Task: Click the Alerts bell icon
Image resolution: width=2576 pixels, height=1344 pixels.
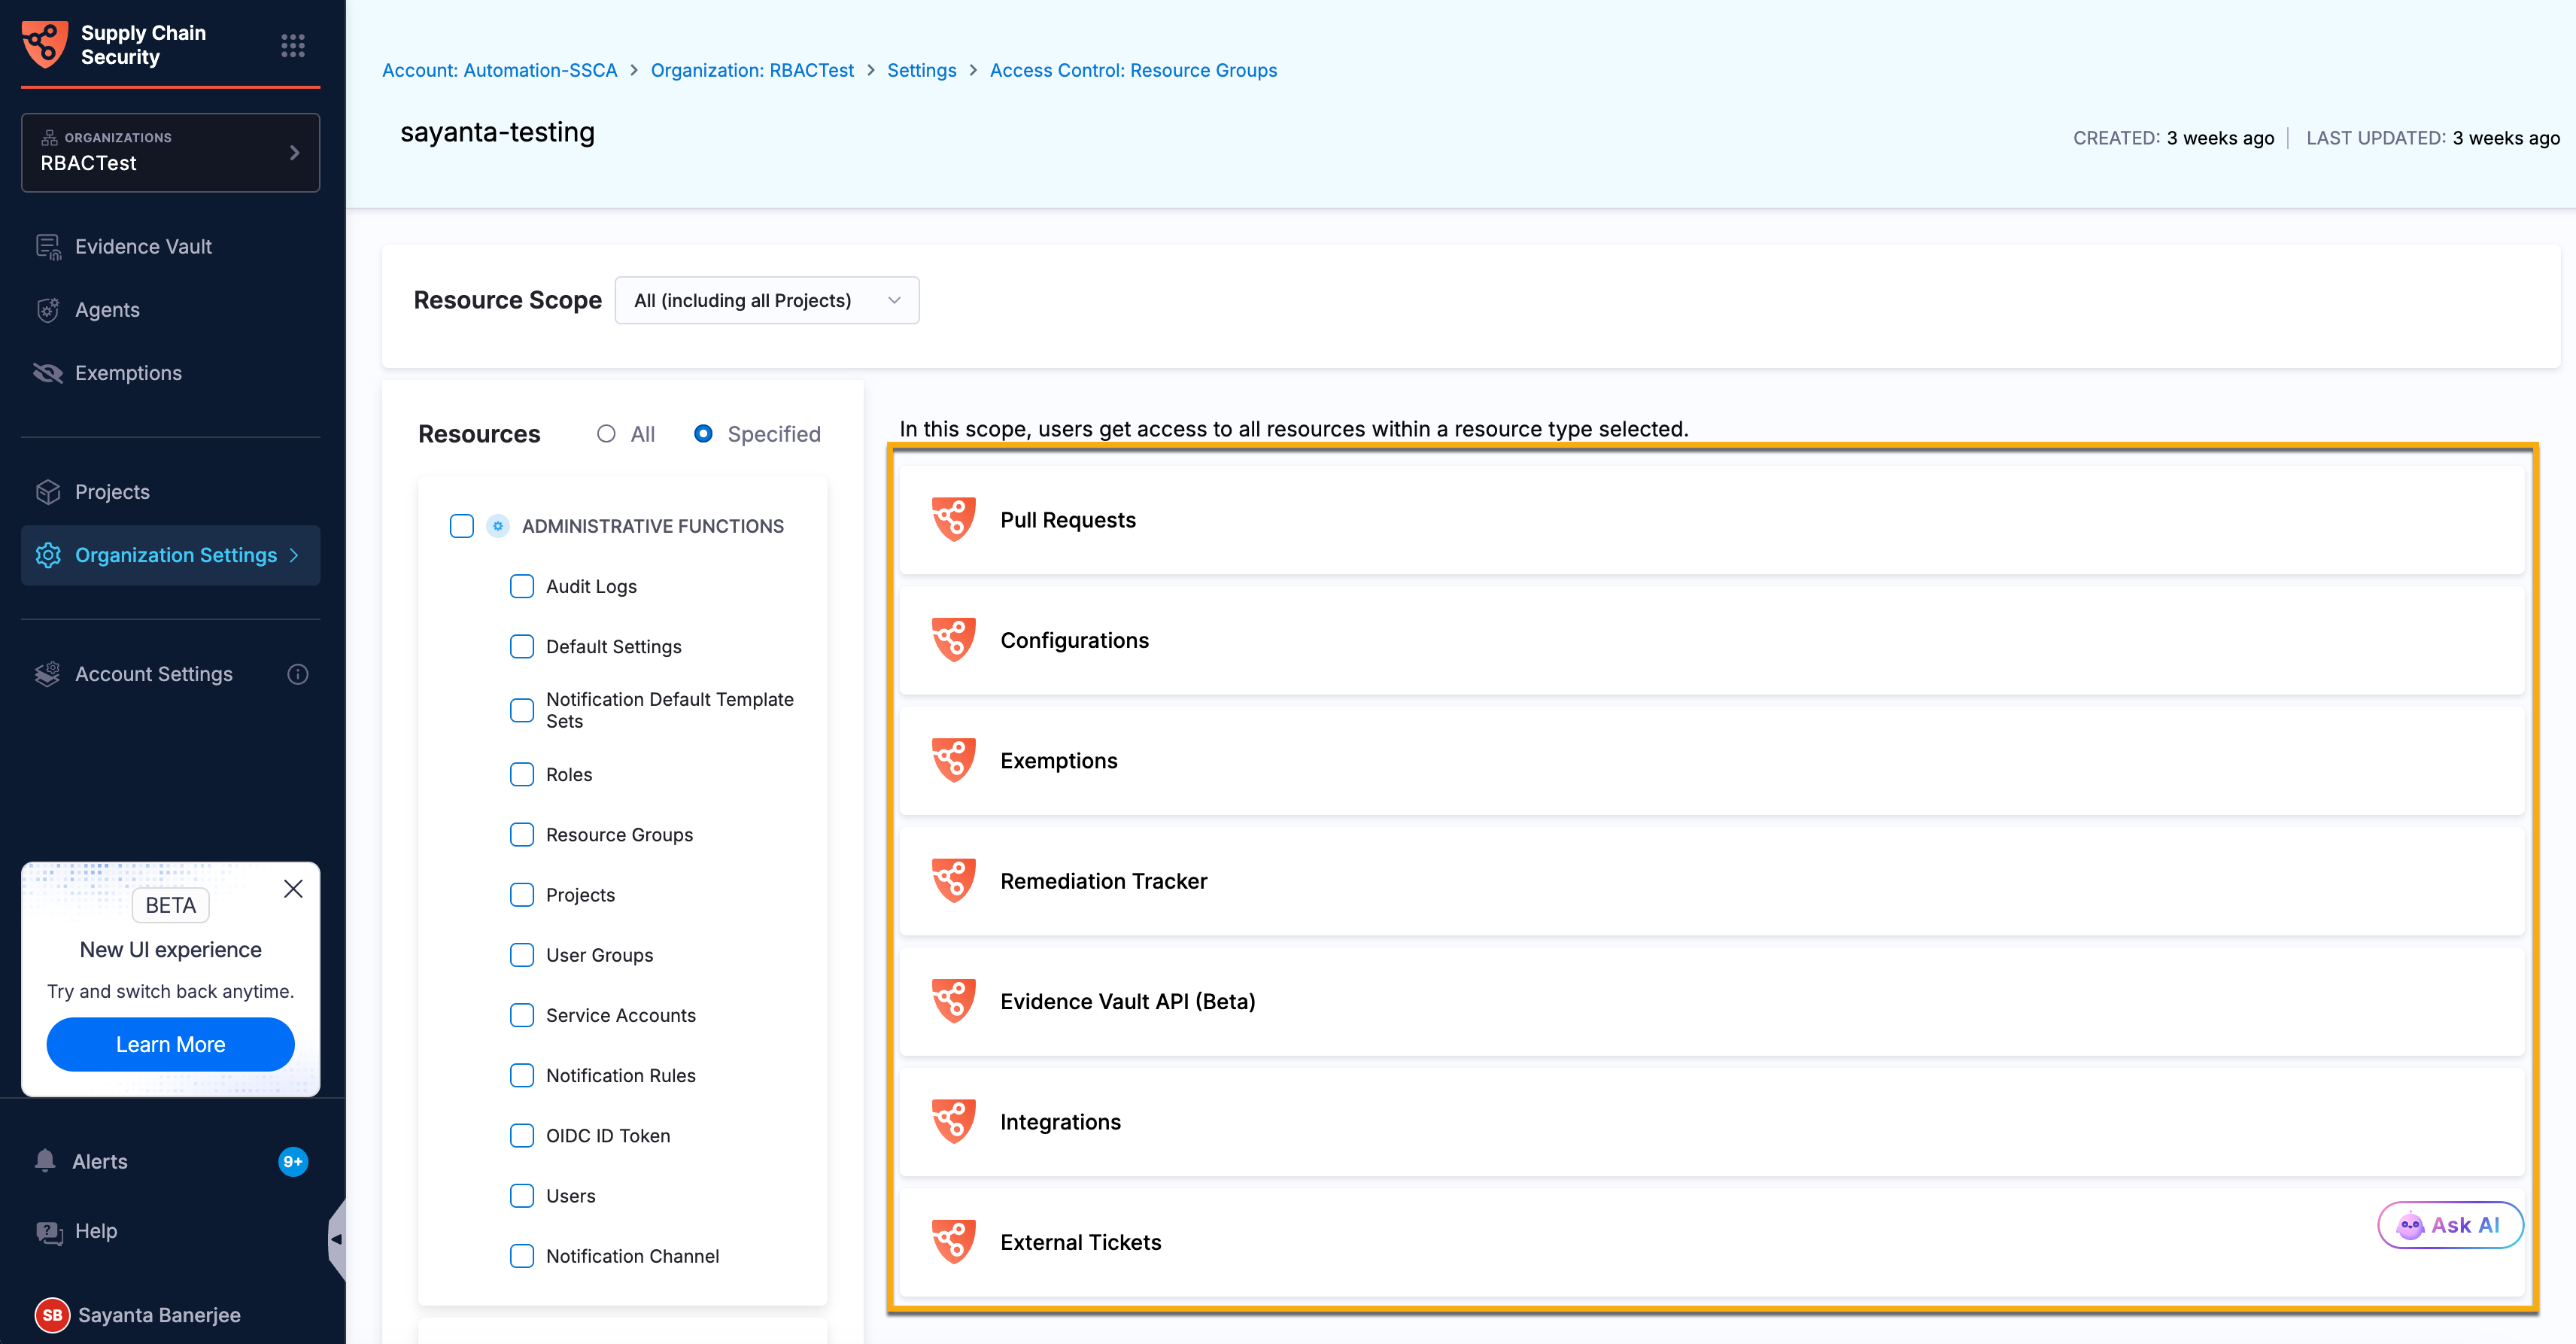Action: click(45, 1161)
